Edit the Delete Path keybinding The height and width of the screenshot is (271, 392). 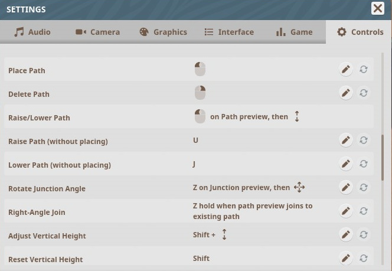(x=346, y=93)
